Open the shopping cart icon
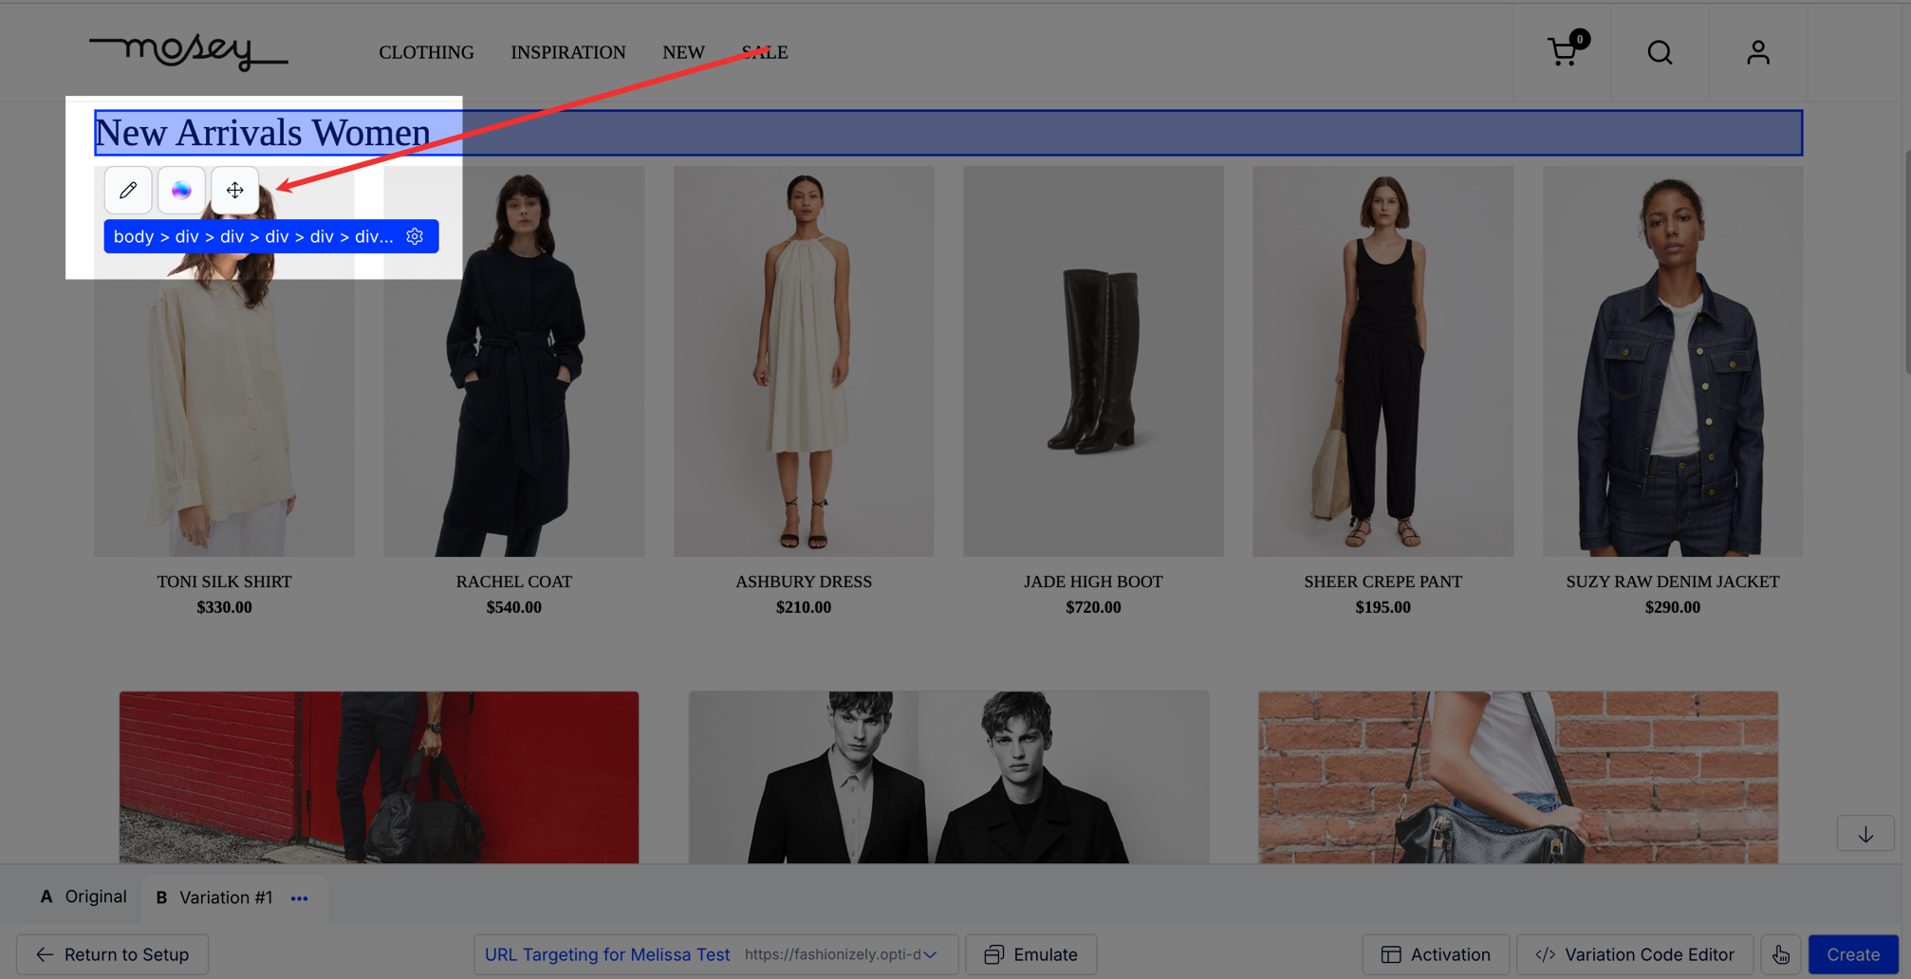1911x979 pixels. pos(1563,52)
